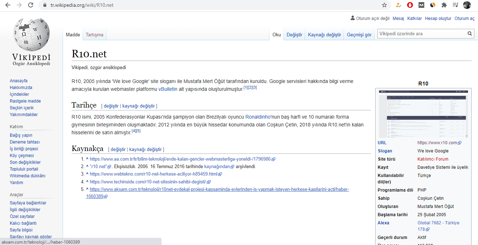This screenshot has width=478, height=245.
Task: Click Yardım in the sidebar
Action: tap(16, 183)
